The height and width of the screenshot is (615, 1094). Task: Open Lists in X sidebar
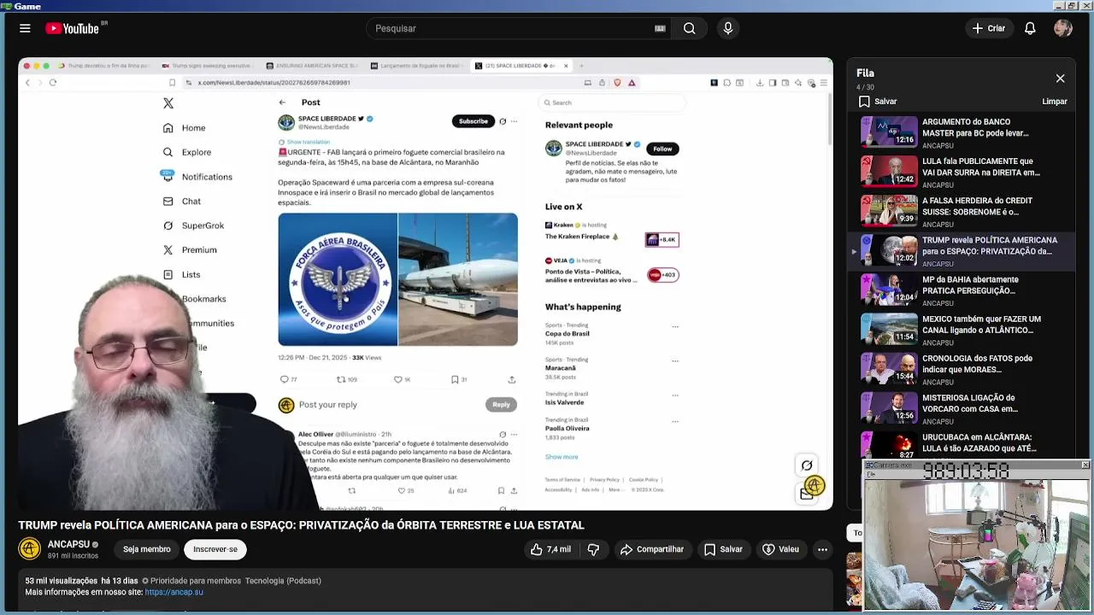tap(182, 274)
